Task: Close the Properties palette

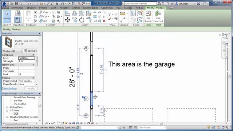Action: click(x=40, y=33)
